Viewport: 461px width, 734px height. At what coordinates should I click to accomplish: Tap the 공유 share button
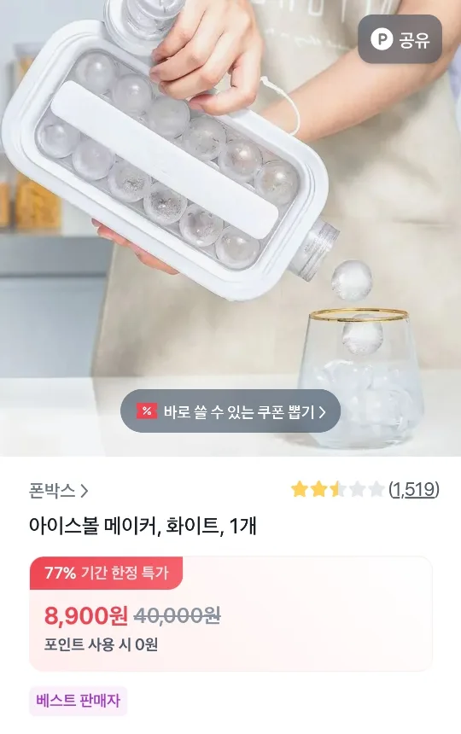point(400,39)
